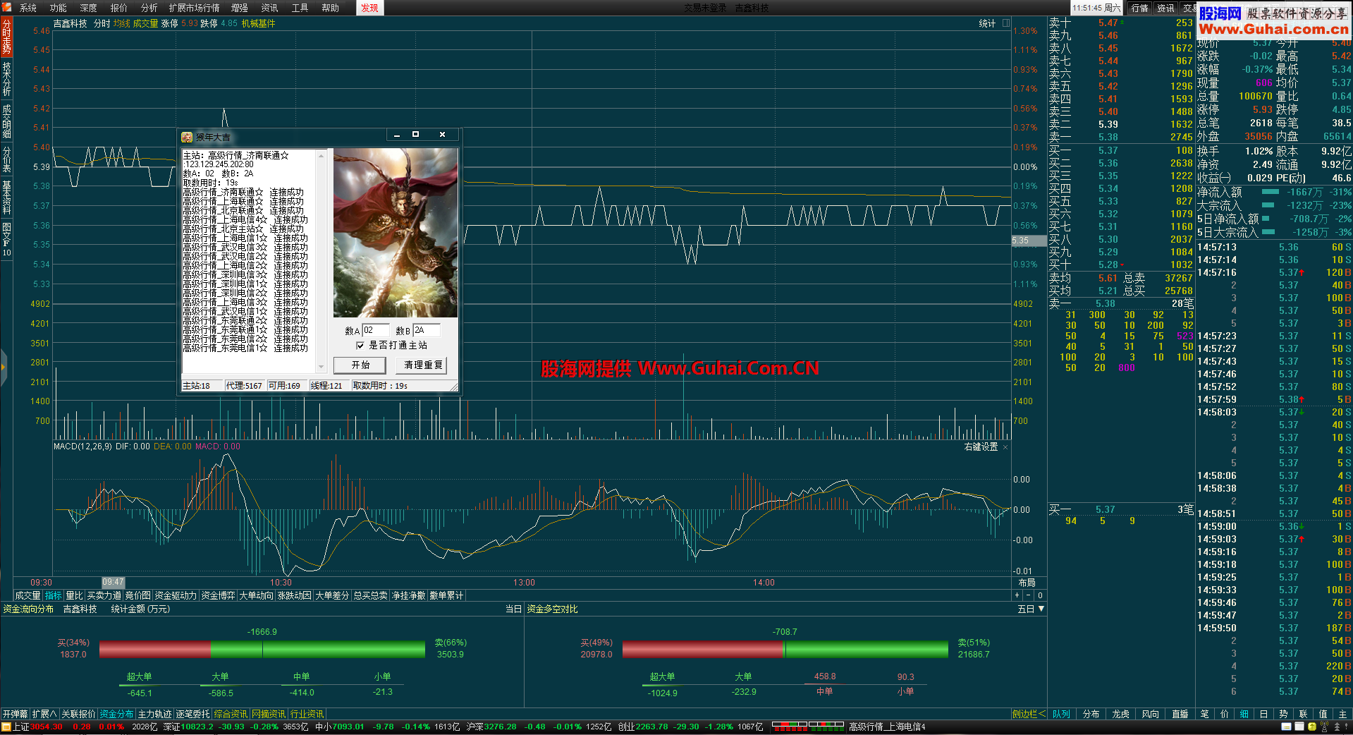The image size is (1353, 735).
Task: Click the Monkey King image in dialog
Action: click(x=396, y=233)
